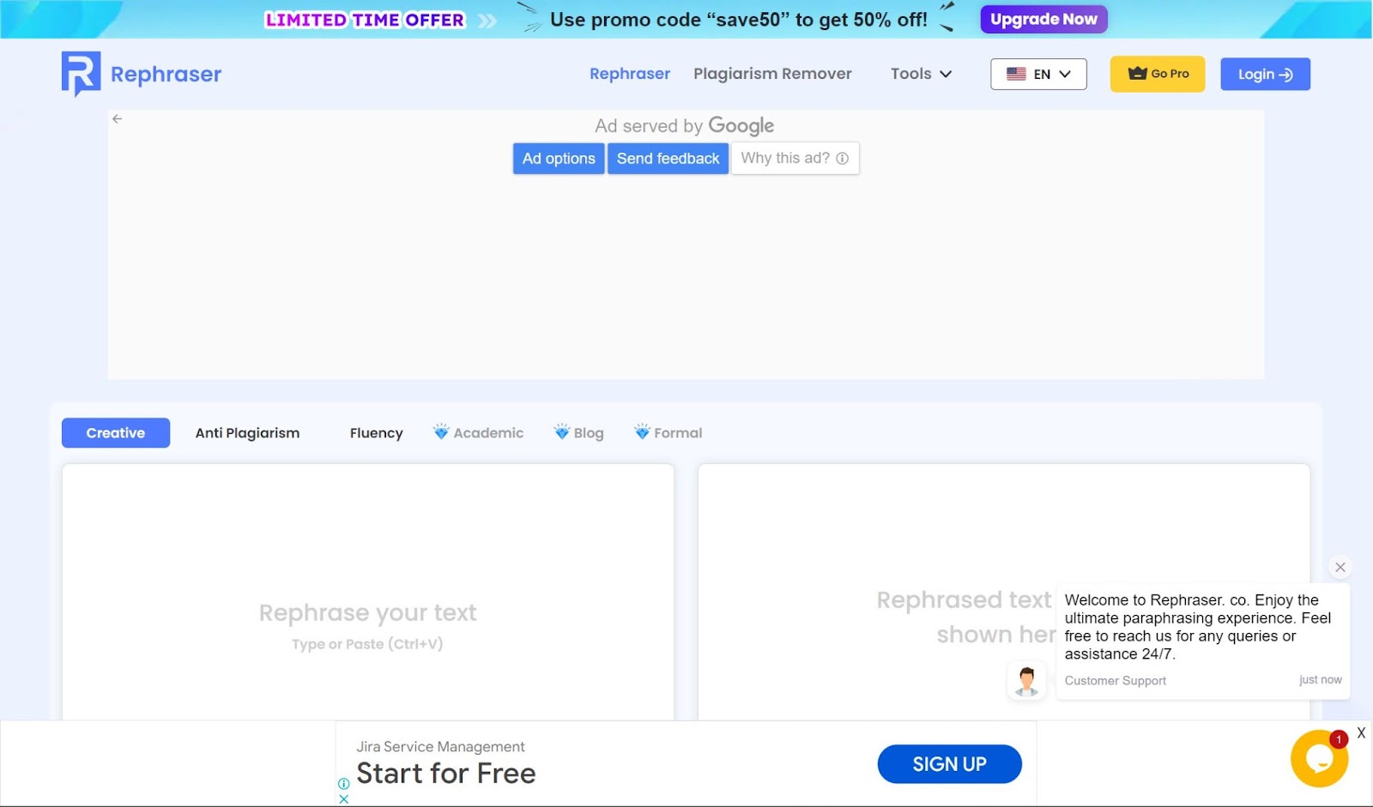Click the Start for Free ad headline

(x=446, y=774)
